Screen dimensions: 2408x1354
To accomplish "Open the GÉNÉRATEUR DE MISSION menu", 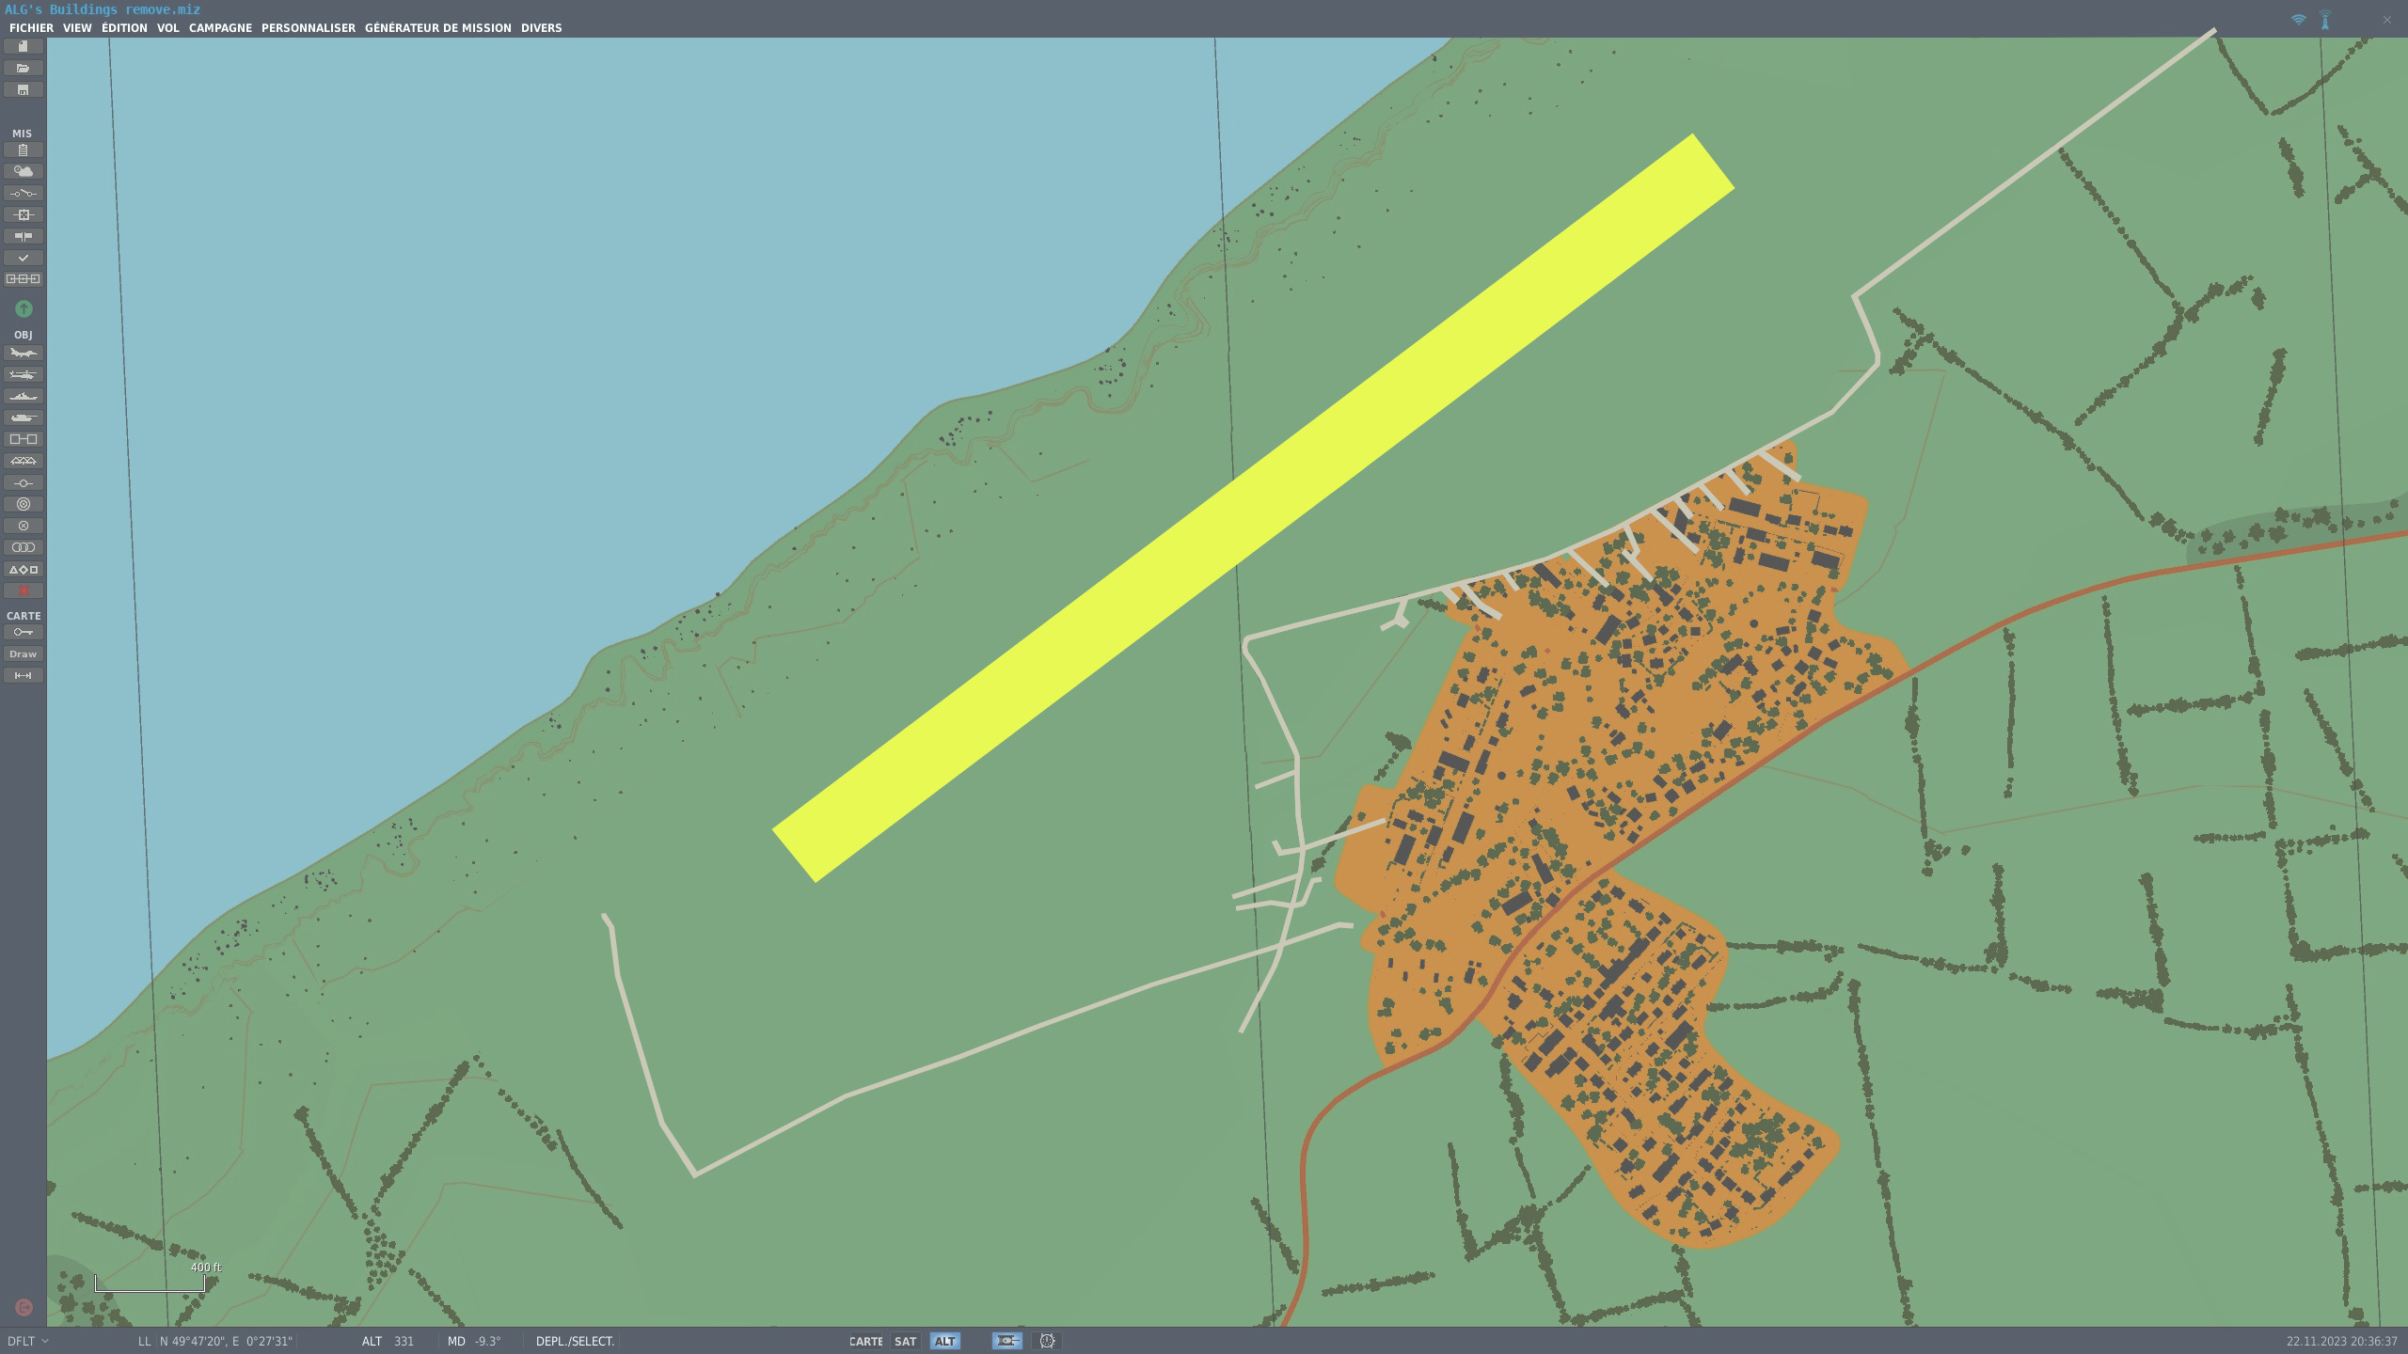I will pyautogui.click(x=437, y=28).
